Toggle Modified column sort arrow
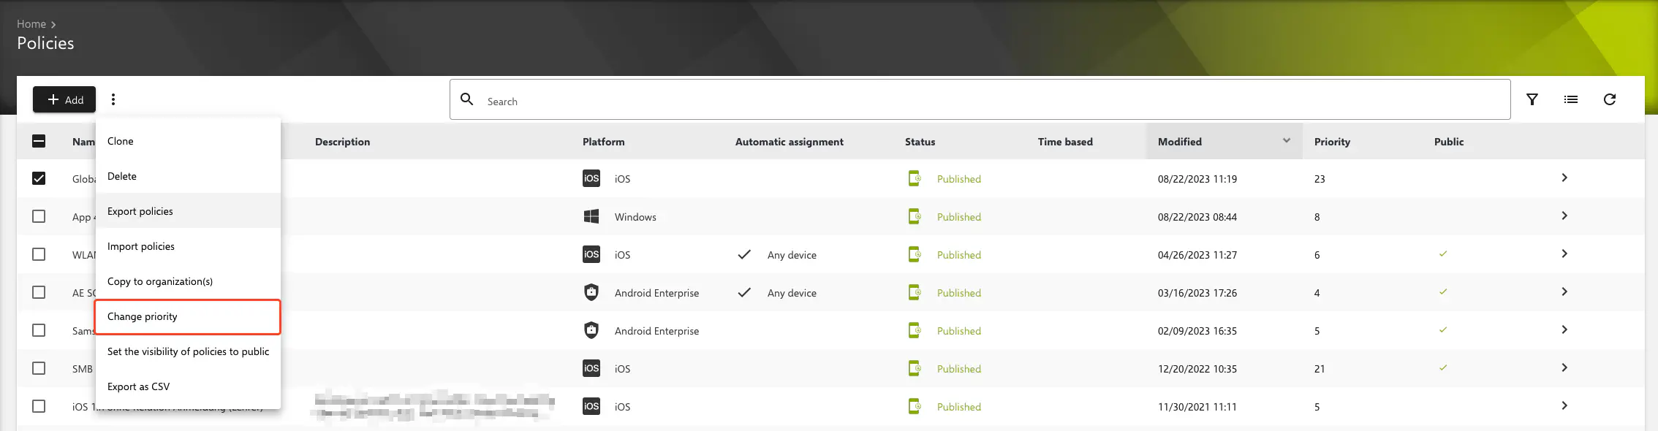 1286,140
